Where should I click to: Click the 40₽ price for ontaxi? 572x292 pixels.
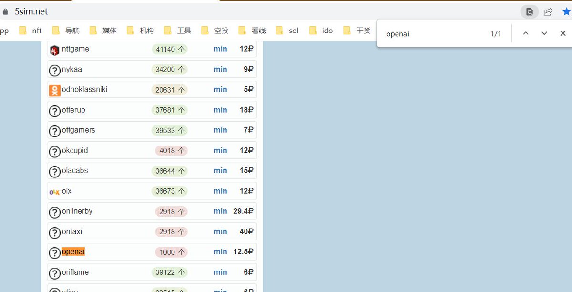[x=246, y=231]
